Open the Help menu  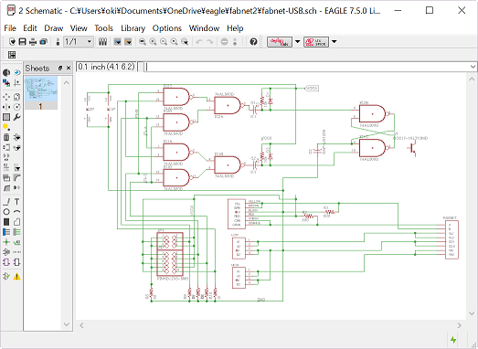235,28
